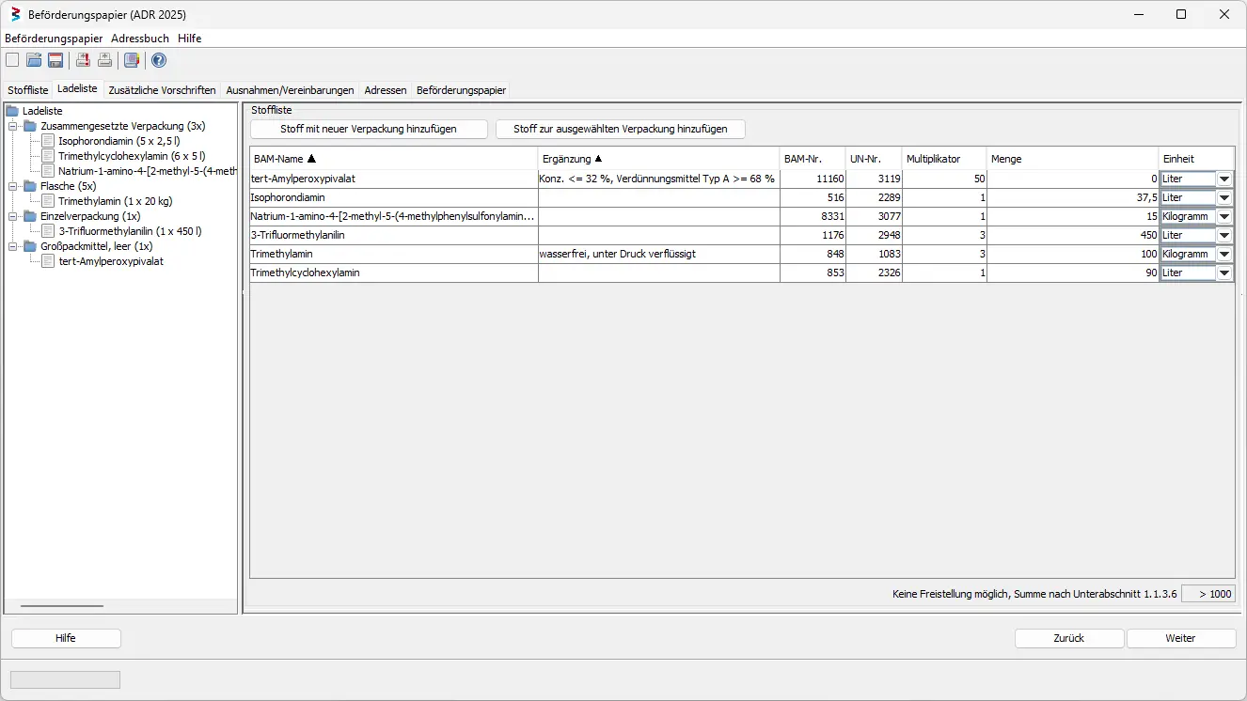Click the Menge cell showing 37,5
The image size is (1247, 701).
pos(1073,197)
